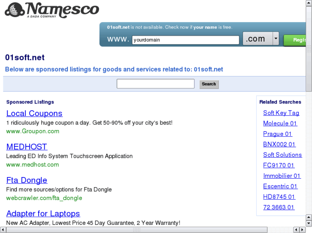Select the Escentric 01 related search
This screenshot has width=312, height=233.
coord(280,186)
